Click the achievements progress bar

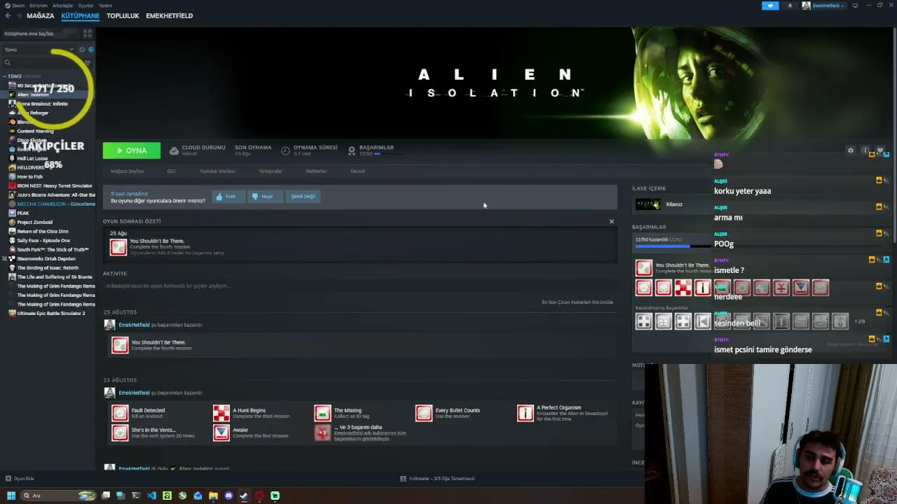point(672,246)
